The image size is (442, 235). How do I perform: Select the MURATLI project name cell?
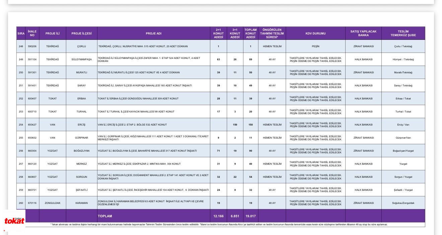point(154,72)
